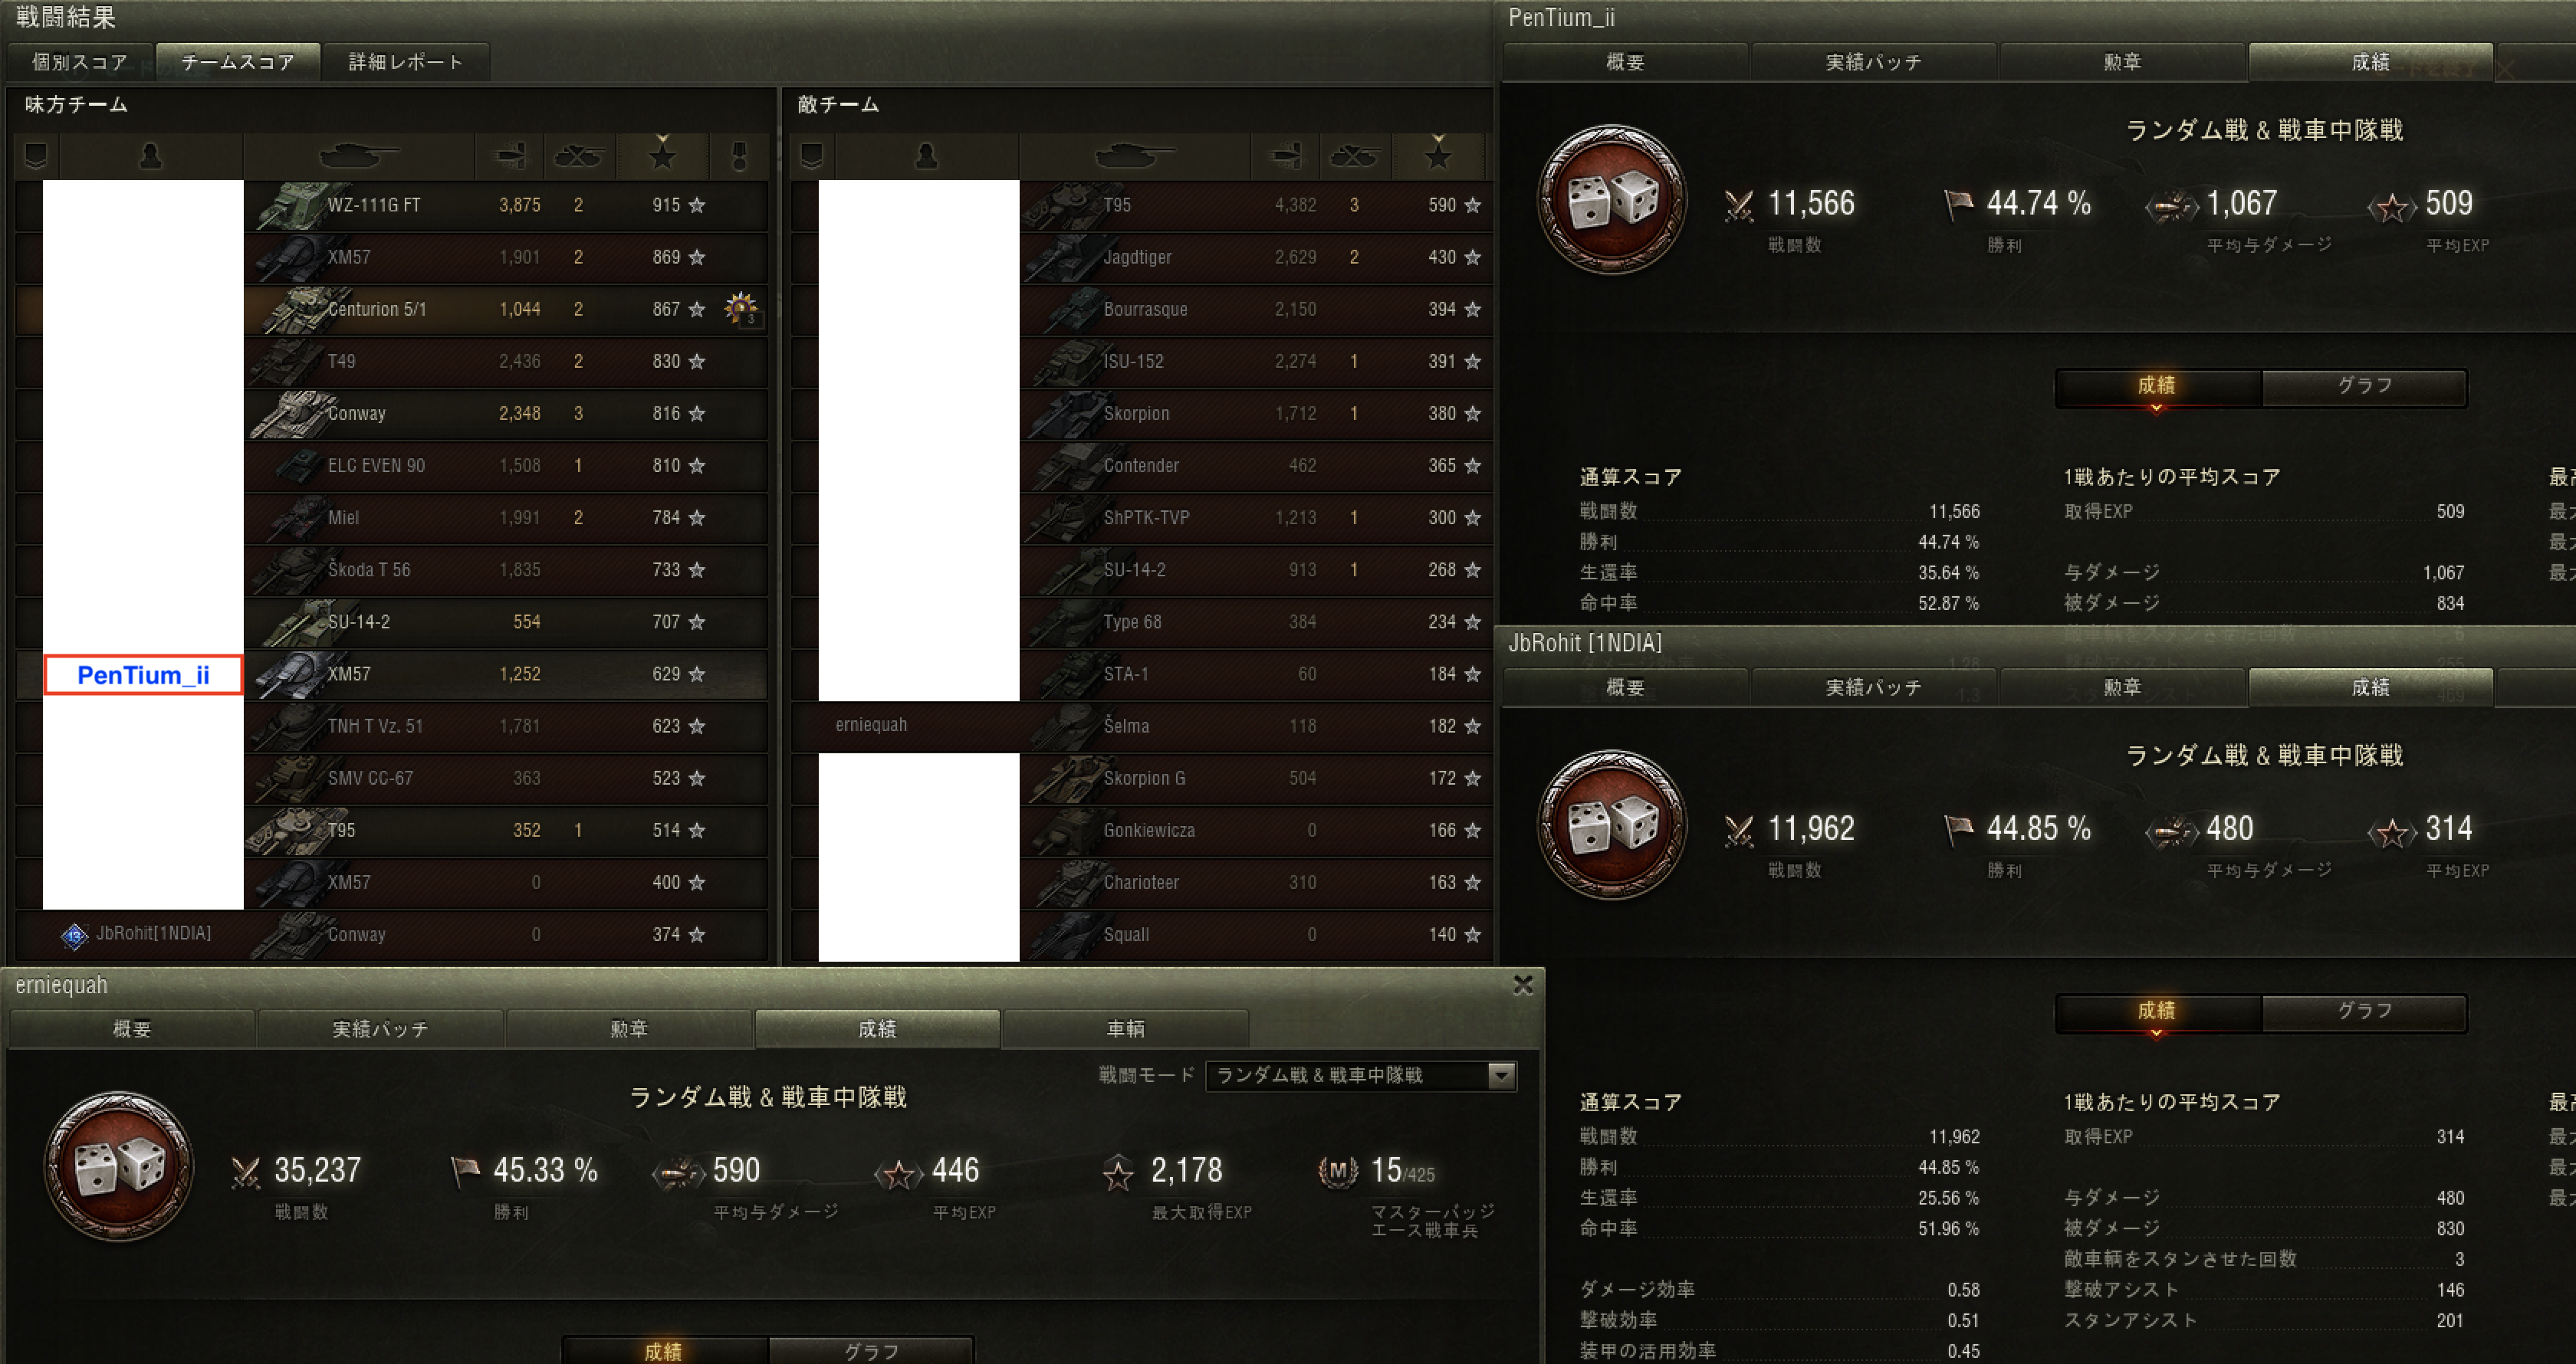This screenshot has height=1364, width=2576.
Task: Open erniequah's 車輌 tab
Action: coord(1125,1028)
